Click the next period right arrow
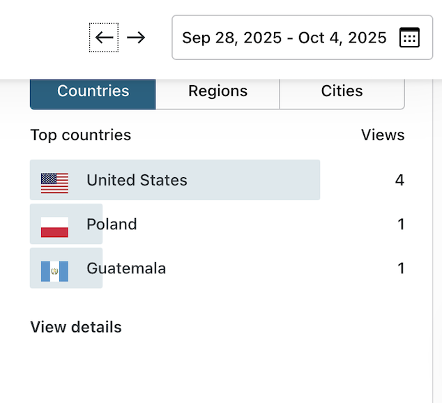Image resolution: width=442 pixels, height=403 pixels. click(x=137, y=38)
